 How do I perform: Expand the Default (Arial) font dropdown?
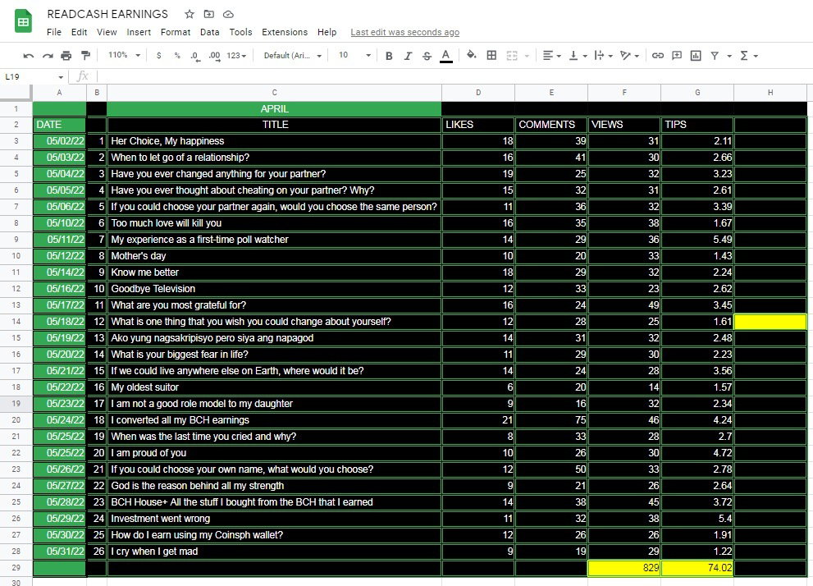click(292, 56)
